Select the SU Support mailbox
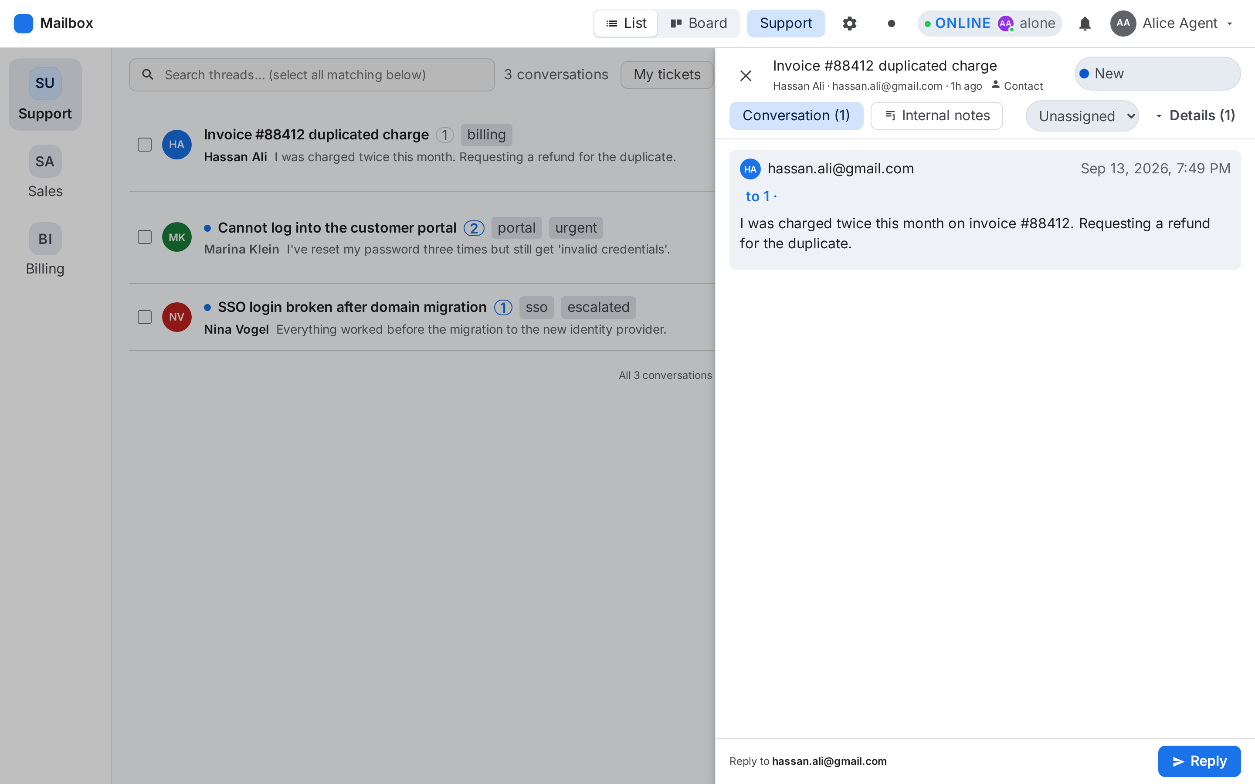This screenshot has height=784, width=1255. (x=45, y=95)
